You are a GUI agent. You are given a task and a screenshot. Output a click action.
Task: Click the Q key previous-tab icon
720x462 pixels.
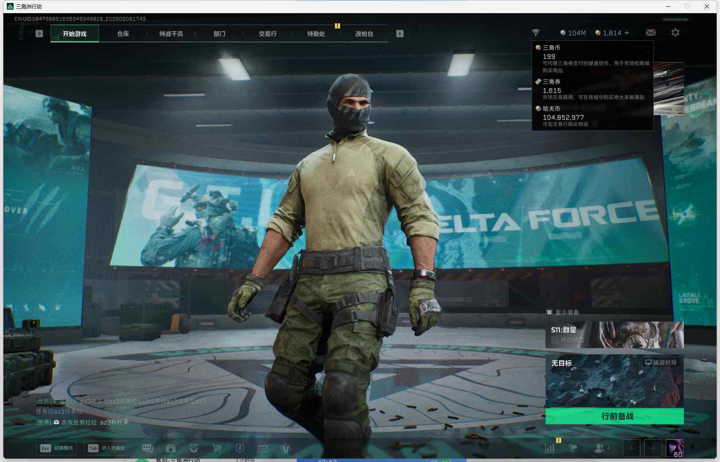coord(39,34)
